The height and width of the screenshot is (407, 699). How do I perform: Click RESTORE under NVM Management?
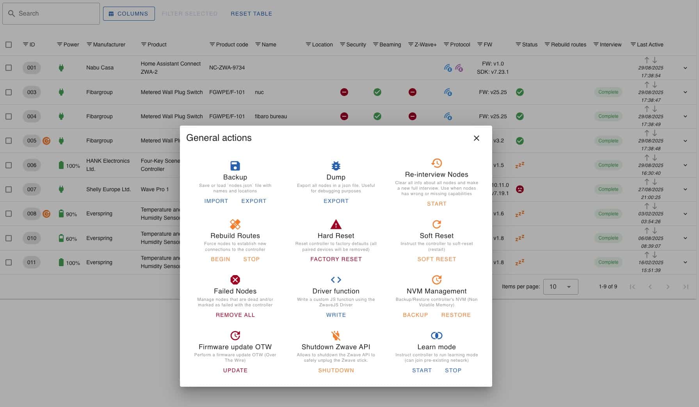456,315
